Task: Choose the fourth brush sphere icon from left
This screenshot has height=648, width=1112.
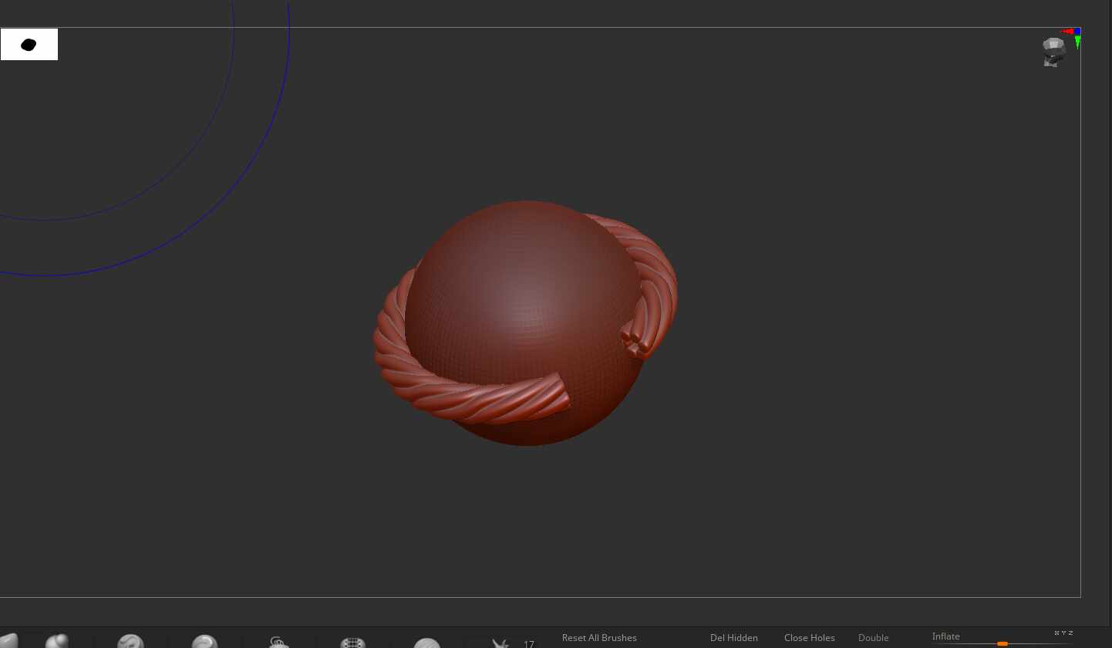Action: 204,642
